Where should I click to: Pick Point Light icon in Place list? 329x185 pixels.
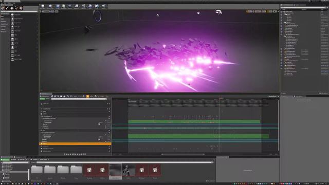click(x=12, y=27)
